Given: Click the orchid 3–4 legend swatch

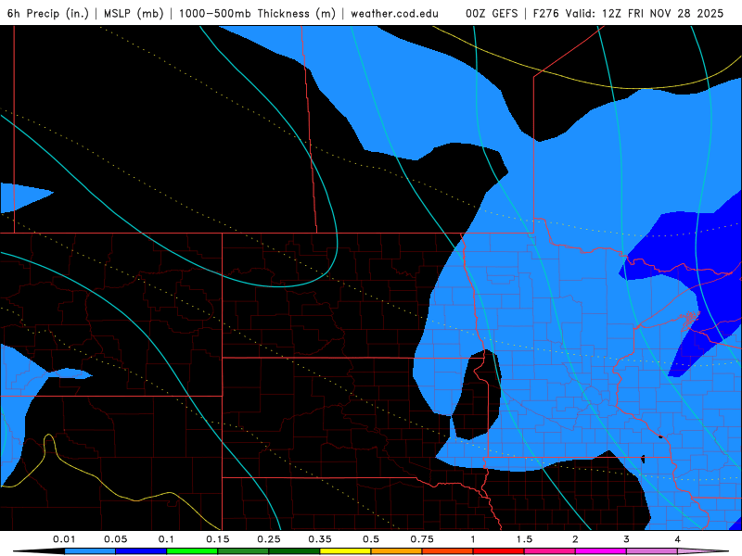Looking at the screenshot, I should pyautogui.click(x=652, y=551).
